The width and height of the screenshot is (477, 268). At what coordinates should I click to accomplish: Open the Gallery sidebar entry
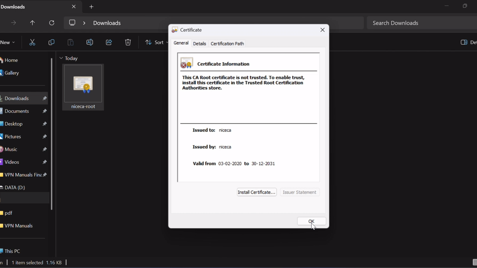tap(12, 73)
